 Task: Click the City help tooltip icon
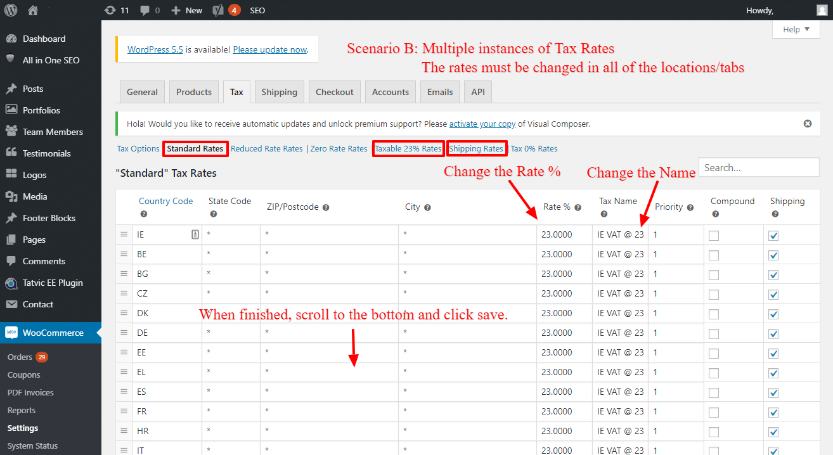click(427, 208)
